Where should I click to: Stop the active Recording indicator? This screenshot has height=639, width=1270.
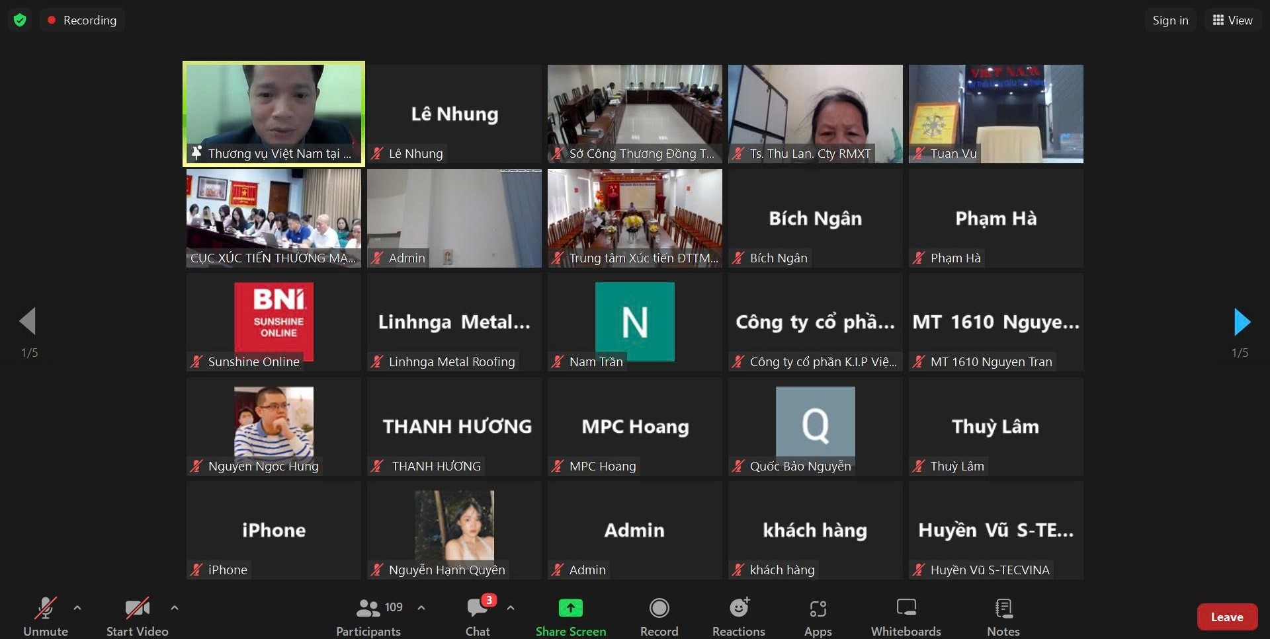tap(82, 20)
